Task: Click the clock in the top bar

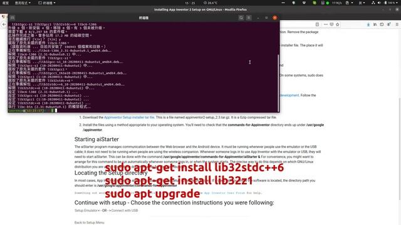Action: click(190, 2)
